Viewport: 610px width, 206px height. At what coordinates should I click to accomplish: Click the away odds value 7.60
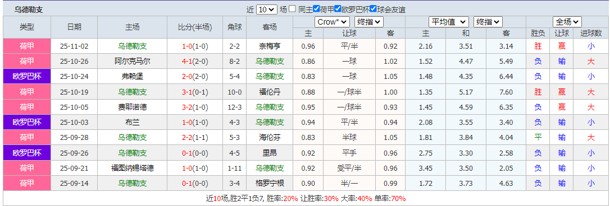(x=506, y=92)
